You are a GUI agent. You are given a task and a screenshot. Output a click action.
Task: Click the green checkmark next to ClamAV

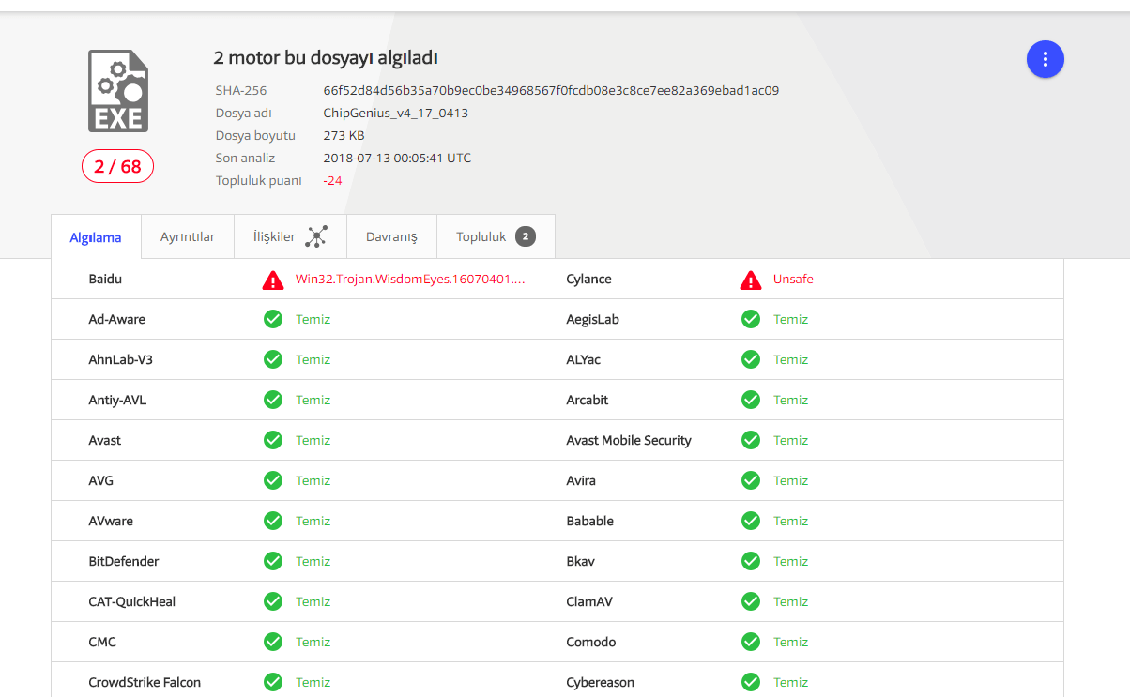(x=751, y=602)
